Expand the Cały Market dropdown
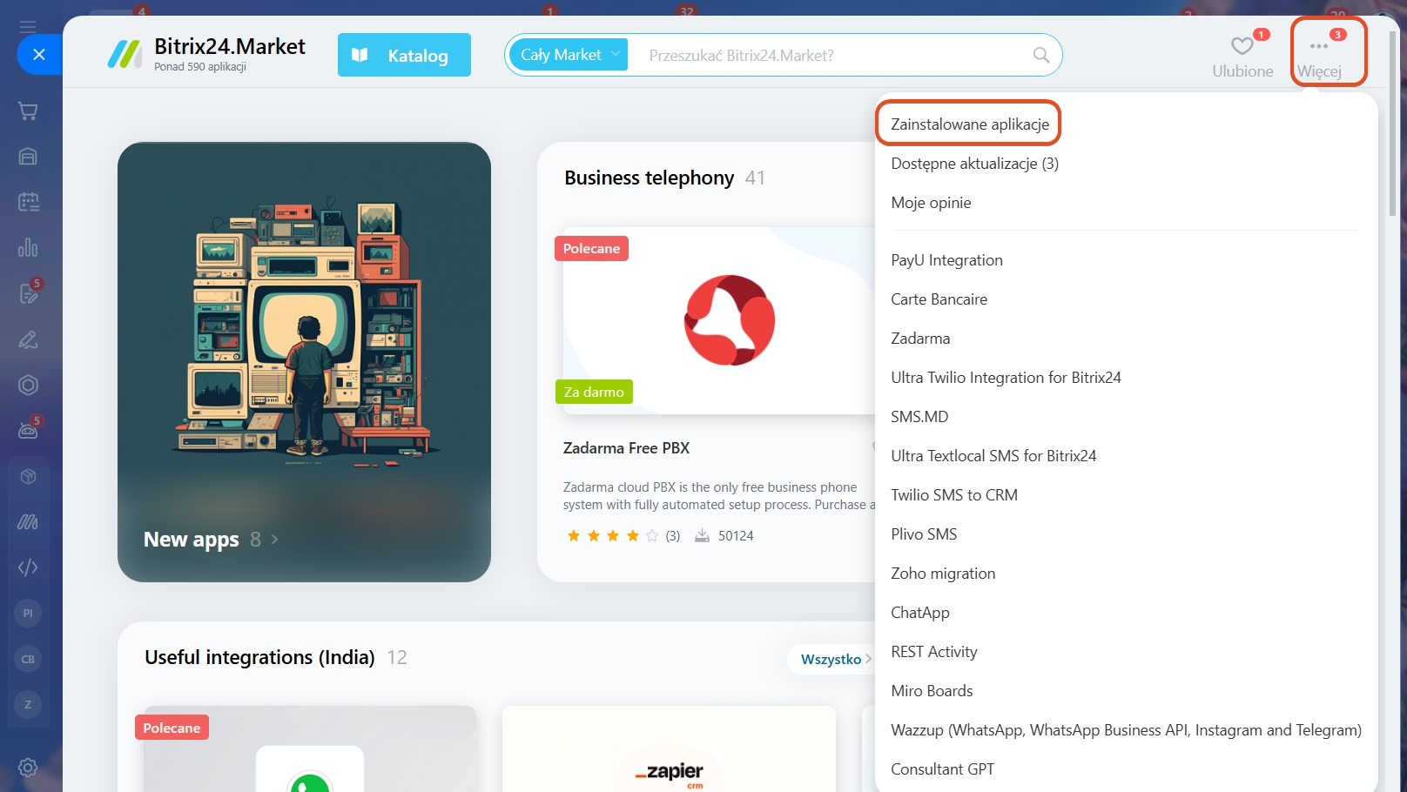The width and height of the screenshot is (1407, 792). pos(569,55)
